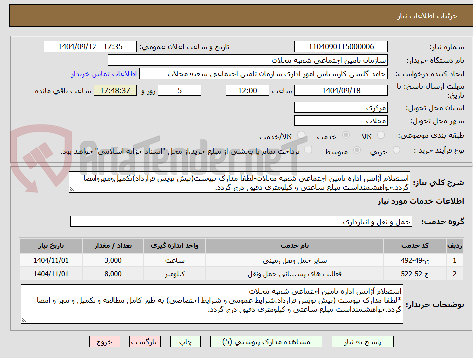The width and height of the screenshot is (473, 358).
Task: Open مشاهده مدارک پیوستی (5) attachments
Action: 266,342
